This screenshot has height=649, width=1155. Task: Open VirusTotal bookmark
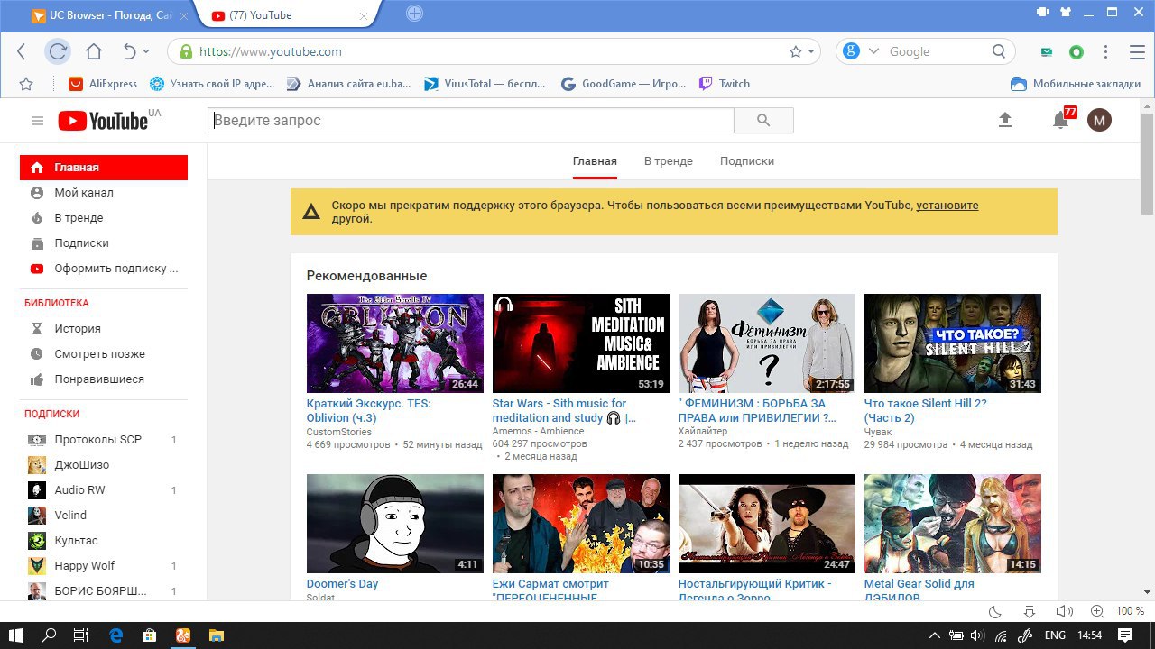coord(485,83)
